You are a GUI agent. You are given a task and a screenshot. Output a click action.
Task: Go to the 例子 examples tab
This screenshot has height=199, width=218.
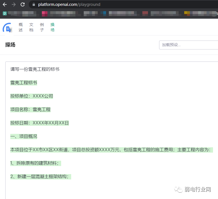[42, 27]
